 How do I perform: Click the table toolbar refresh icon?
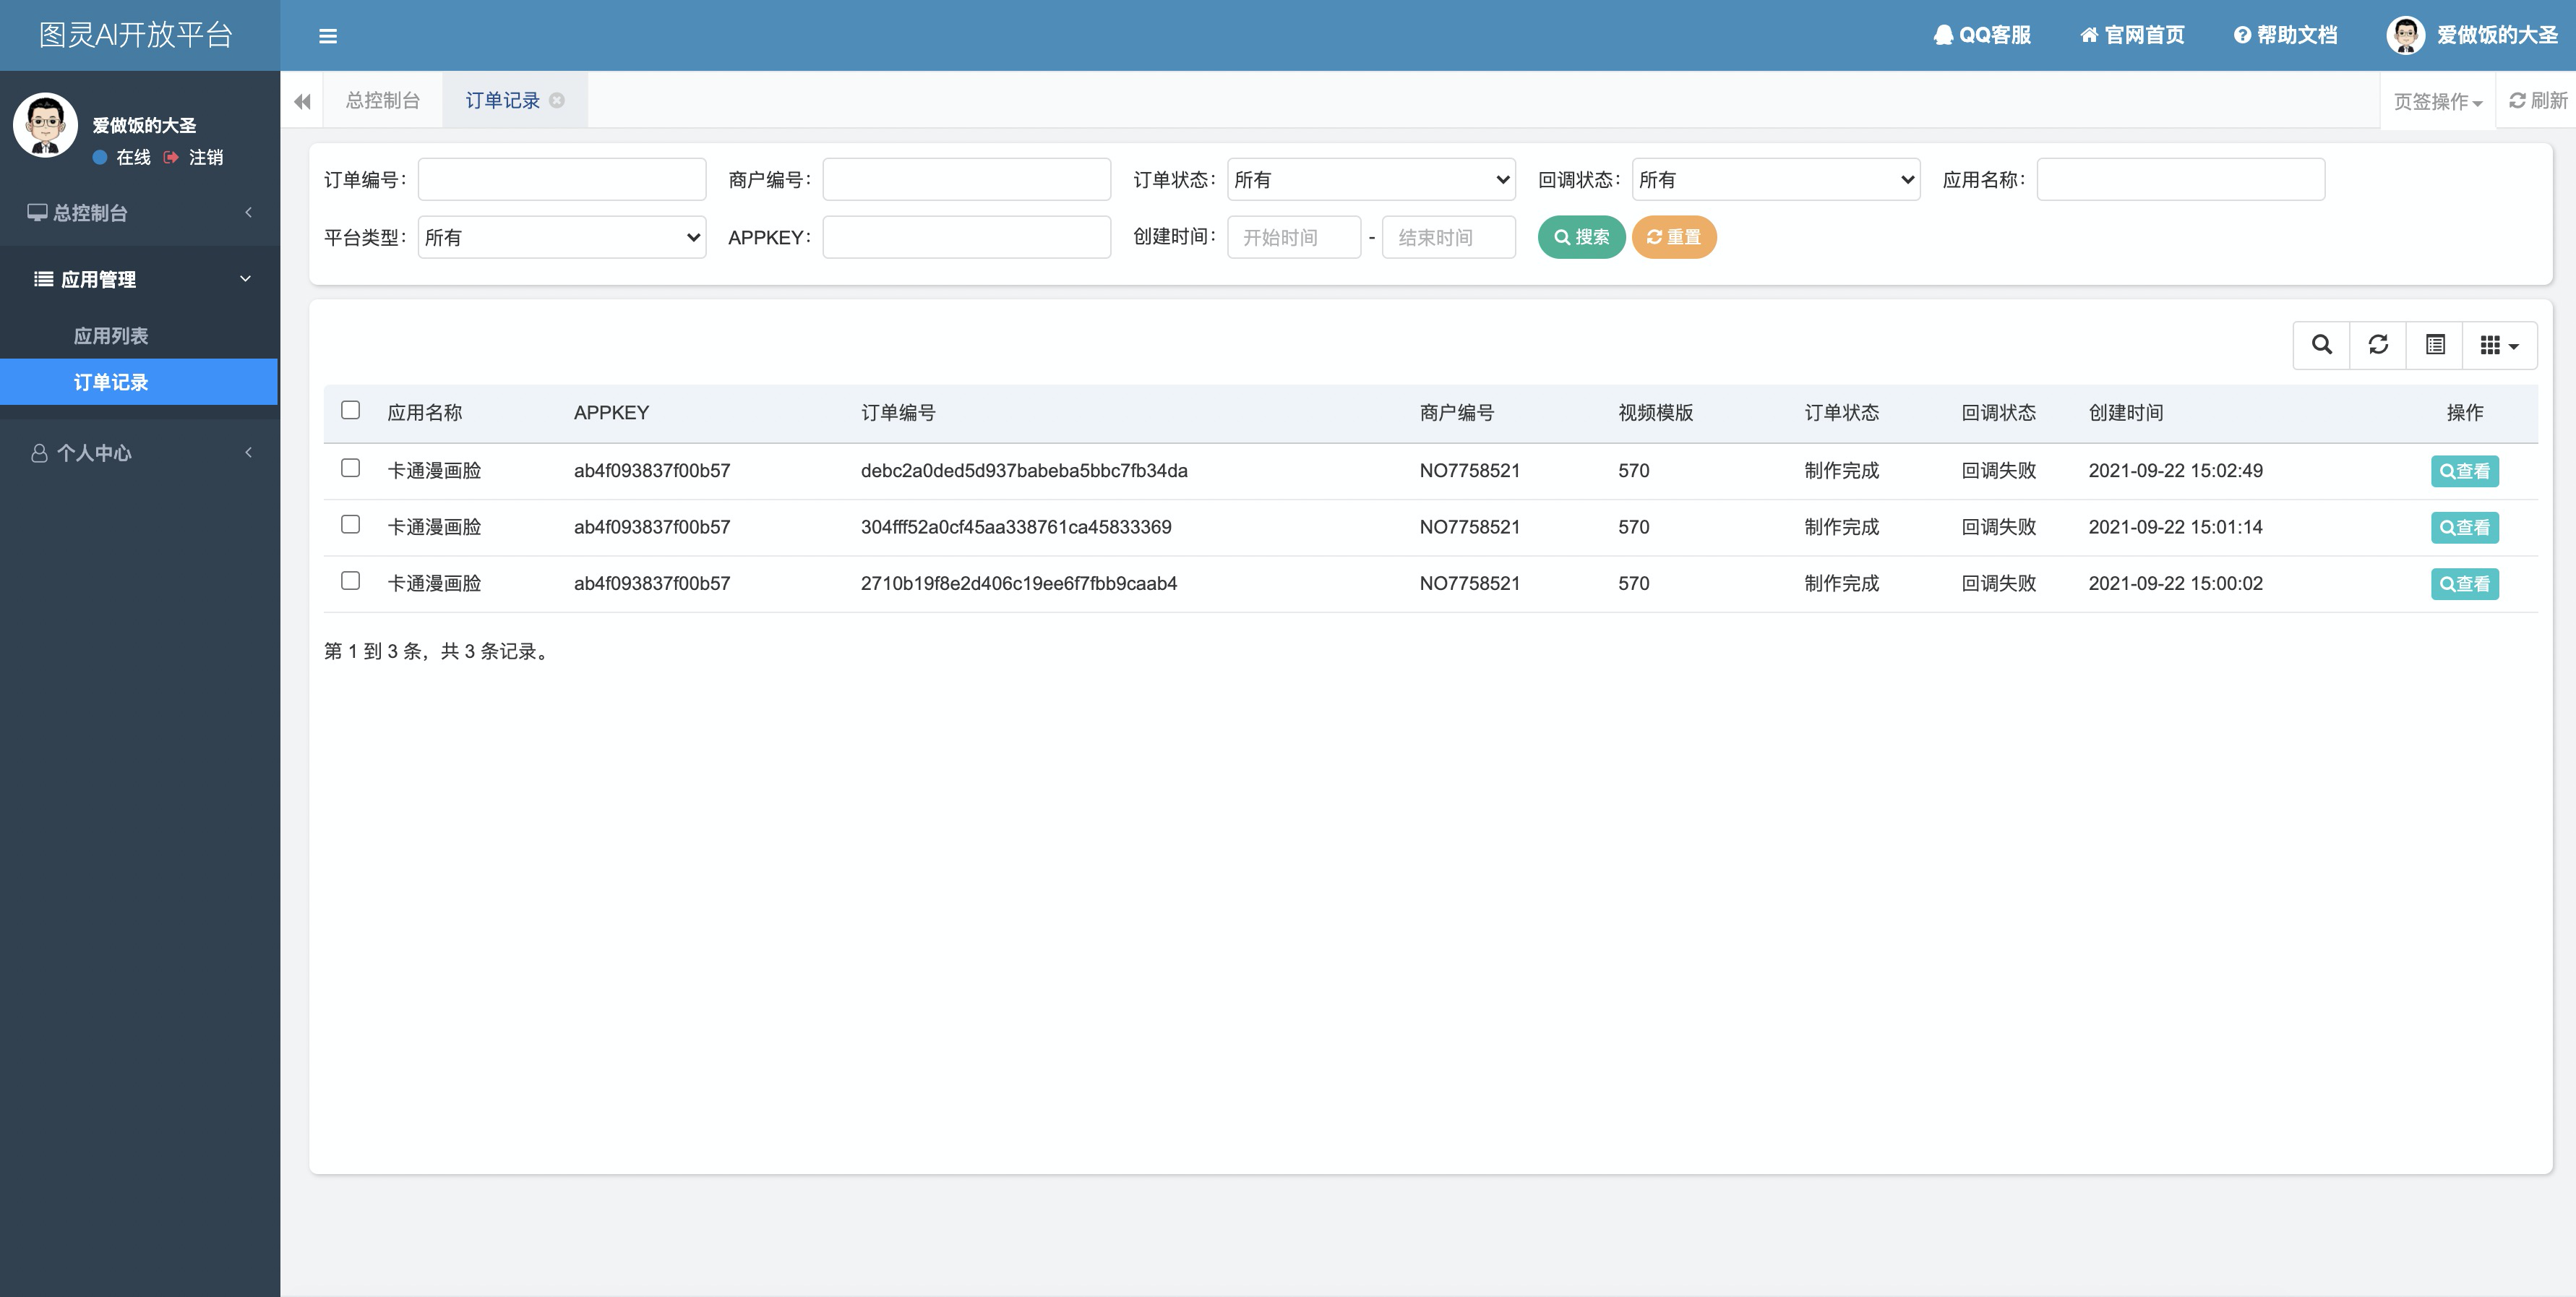pyautogui.click(x=2378, y=345)
